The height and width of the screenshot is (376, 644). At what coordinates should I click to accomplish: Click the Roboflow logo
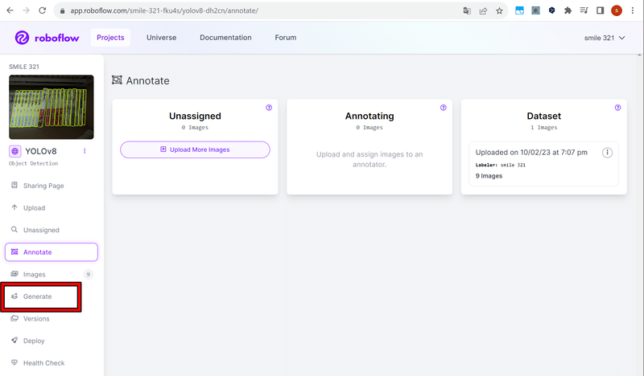click(47, 38)
